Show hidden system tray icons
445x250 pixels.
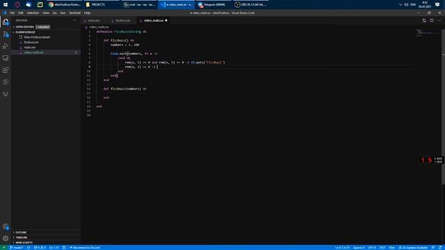click(400, 5)
